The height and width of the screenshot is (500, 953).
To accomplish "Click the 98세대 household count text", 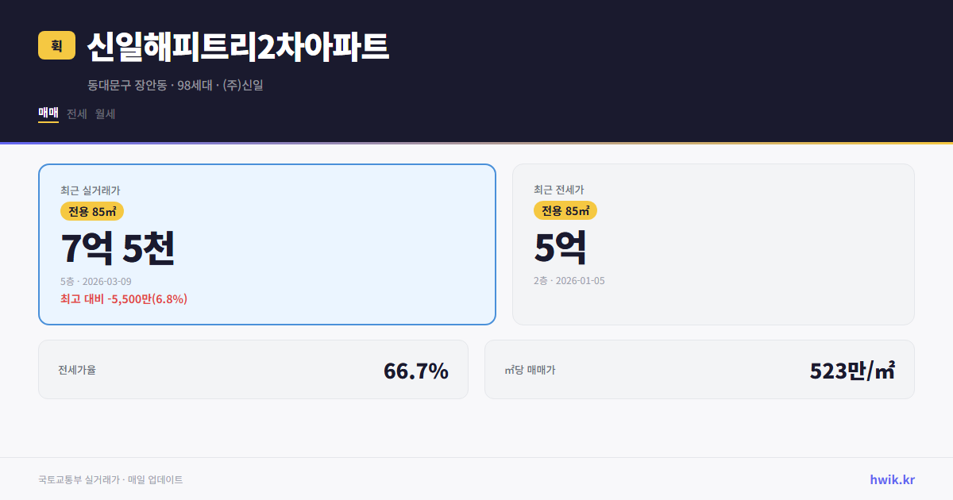I will click(x=194, y=85).
